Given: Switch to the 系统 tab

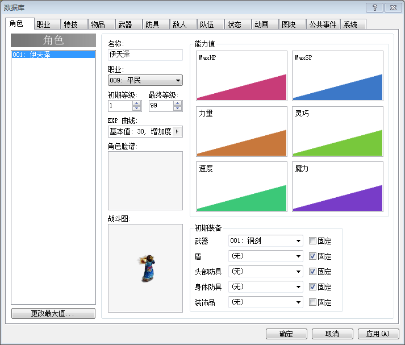Looking at the screenshot, I should 353,24.
